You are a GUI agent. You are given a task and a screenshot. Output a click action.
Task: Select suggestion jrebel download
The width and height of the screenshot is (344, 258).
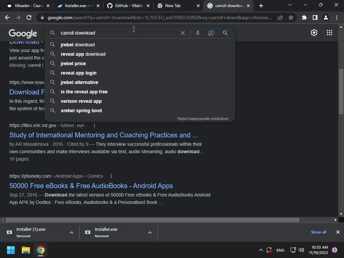(140, 45)
